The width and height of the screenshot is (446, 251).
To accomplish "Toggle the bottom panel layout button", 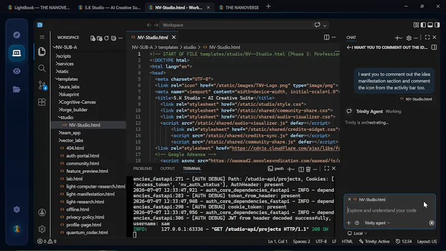I will point(430,25).
